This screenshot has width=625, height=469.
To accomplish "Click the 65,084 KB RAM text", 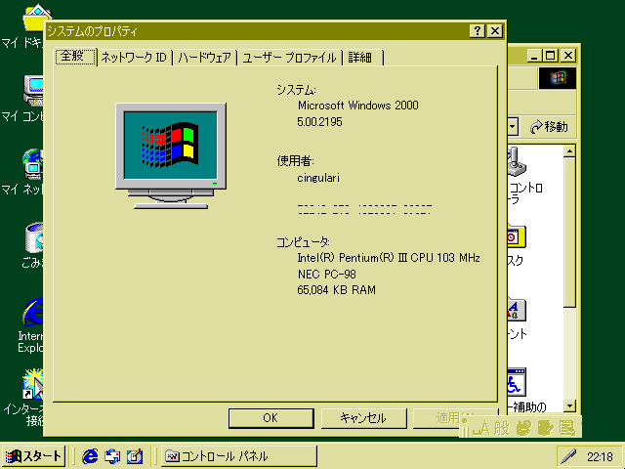I will (x=336, y=290).
